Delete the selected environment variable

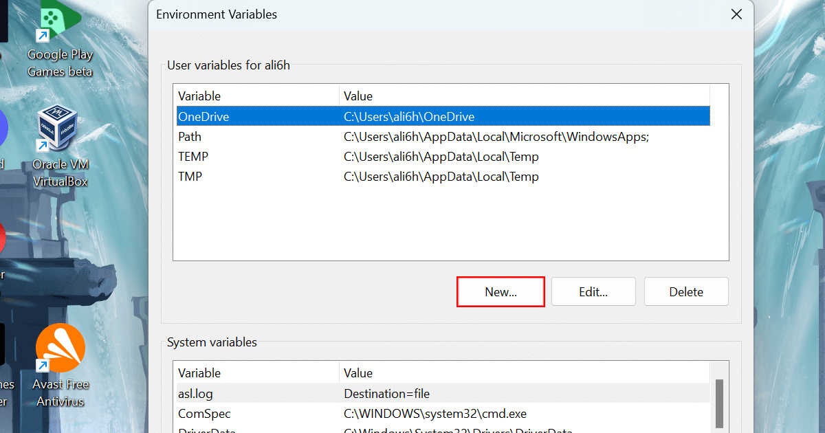pyautogui.click(x=686, y=291)
